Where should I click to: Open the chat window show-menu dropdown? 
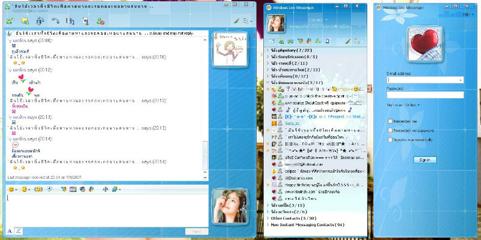point(247,21)
